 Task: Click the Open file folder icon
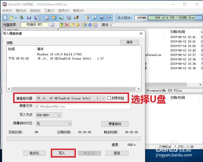(12, 18)
